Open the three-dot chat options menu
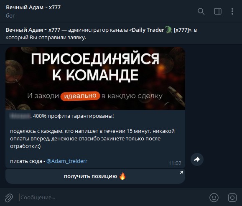Image resolution: width=242 pixels, height=206 pixels. click(232, 11)
